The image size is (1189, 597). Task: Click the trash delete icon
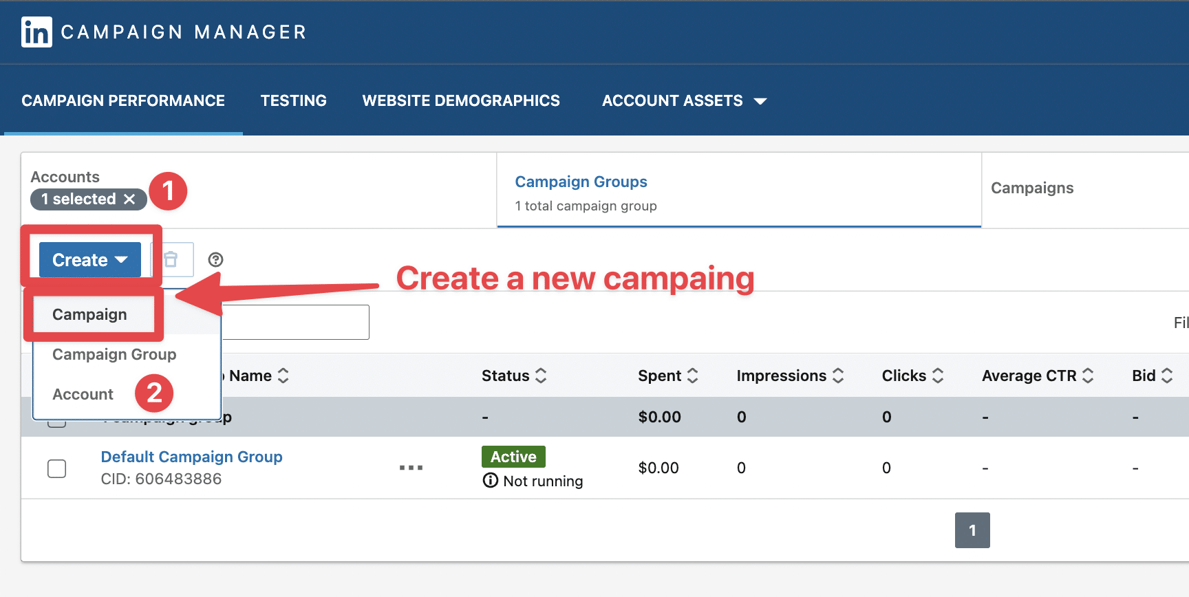pos(171,259)
